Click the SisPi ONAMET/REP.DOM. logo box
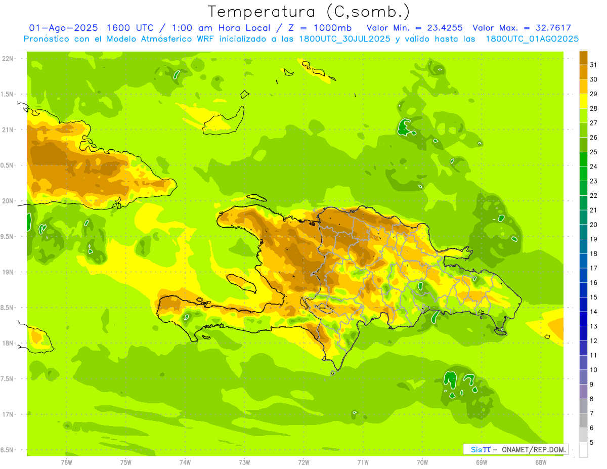Image resolution: width=607 pixels, height=469 pixels. pyautogui.click(x=515, y=449)
